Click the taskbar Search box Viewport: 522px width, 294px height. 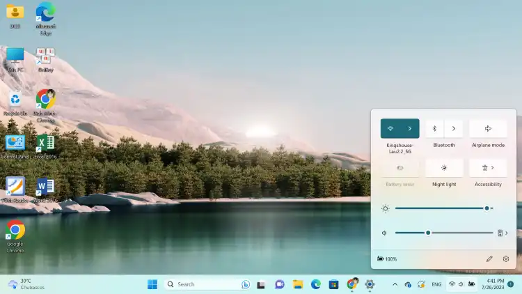click(207, 284)
